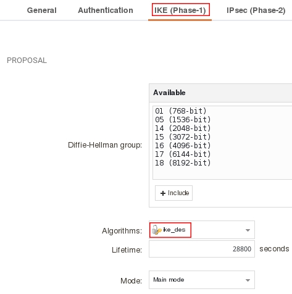Screen dimensions: 292x294
Task: Switch to the Authentication tab
Action: 106,10
